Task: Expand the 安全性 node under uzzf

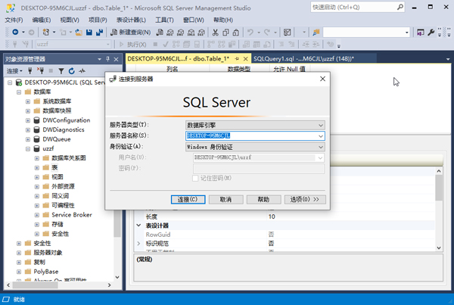Action: pos(36,234)
